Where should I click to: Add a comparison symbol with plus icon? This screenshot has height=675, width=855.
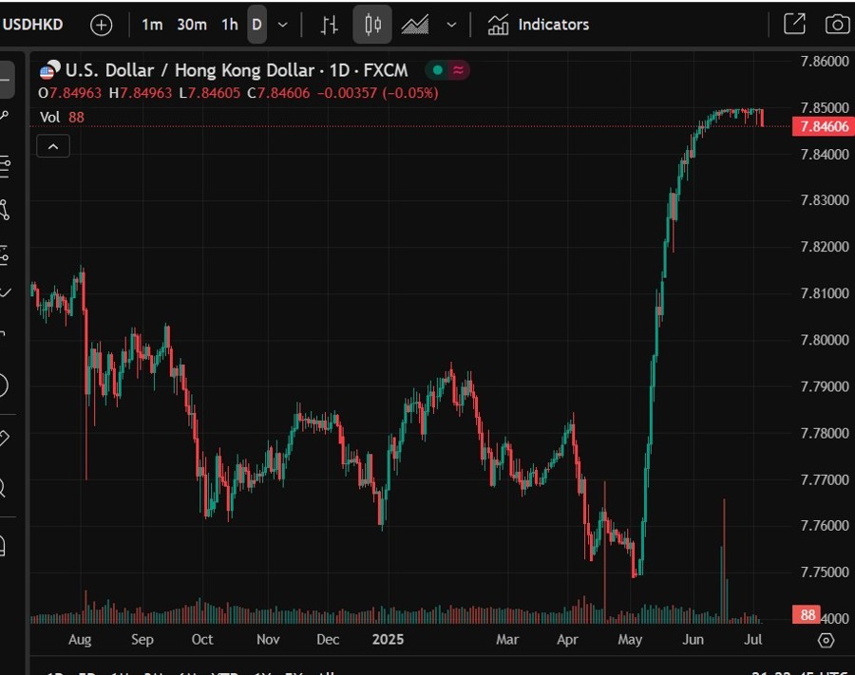100,24
